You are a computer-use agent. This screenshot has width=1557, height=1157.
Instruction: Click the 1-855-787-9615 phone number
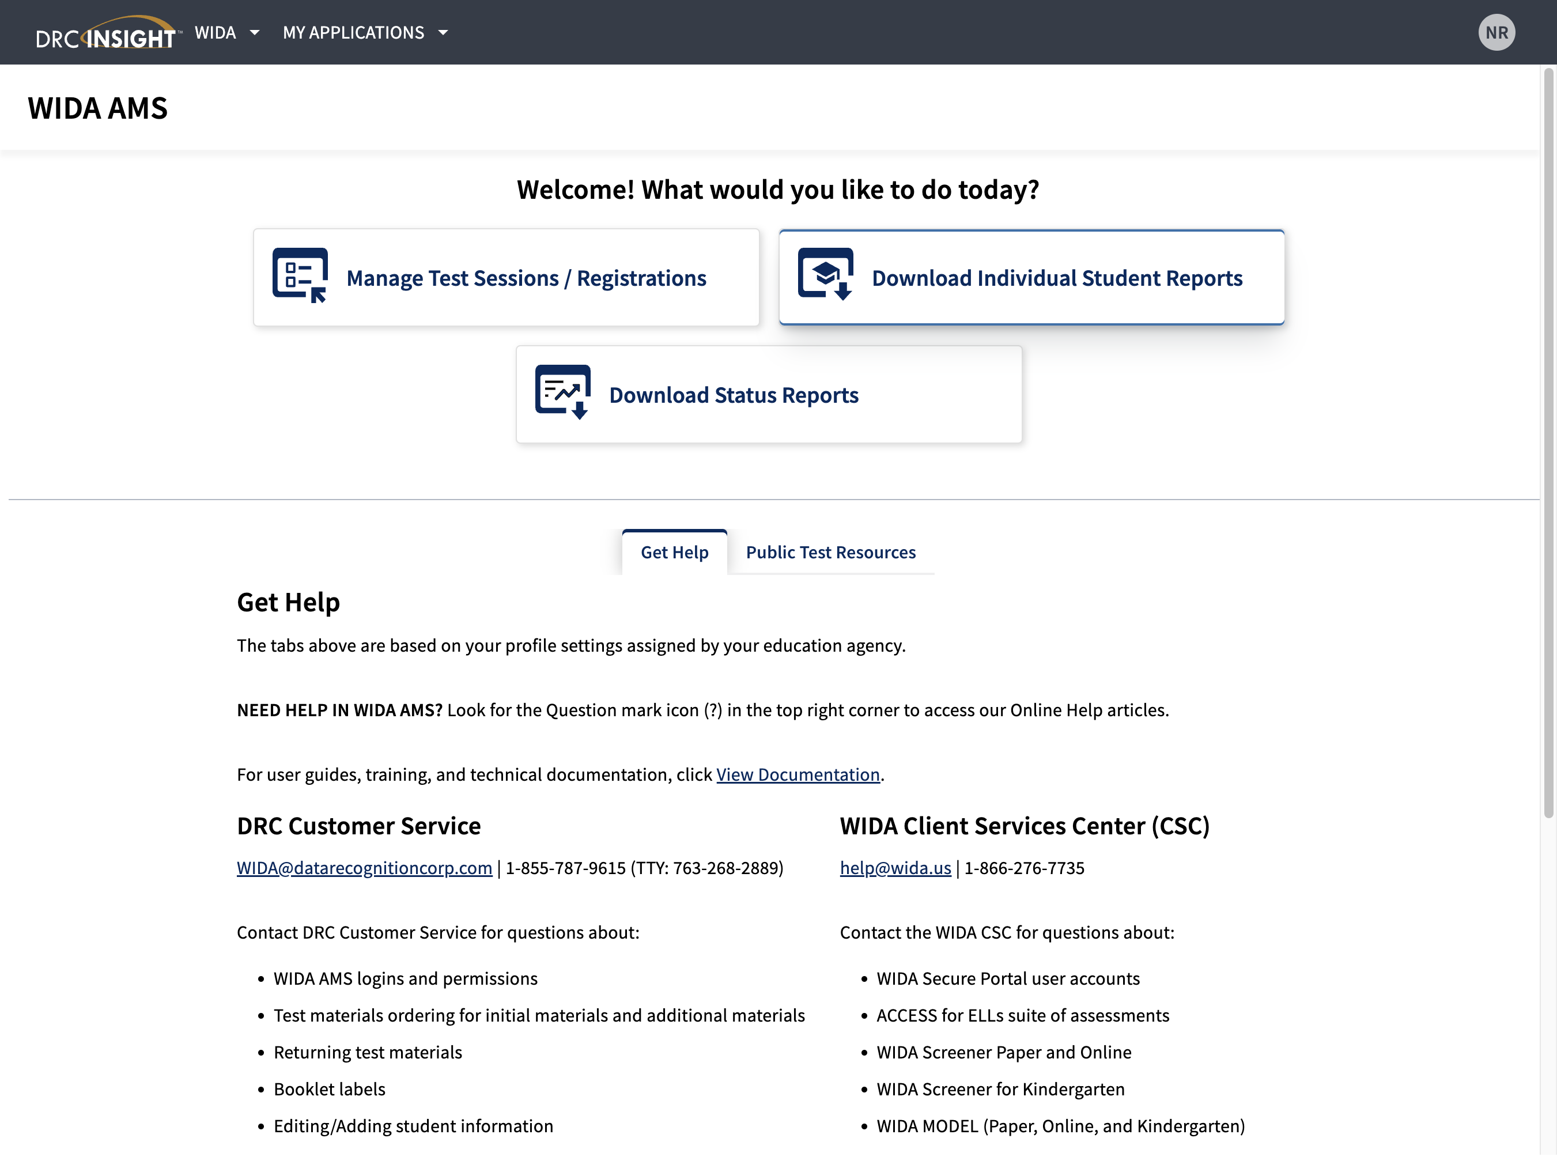point(565,868)
